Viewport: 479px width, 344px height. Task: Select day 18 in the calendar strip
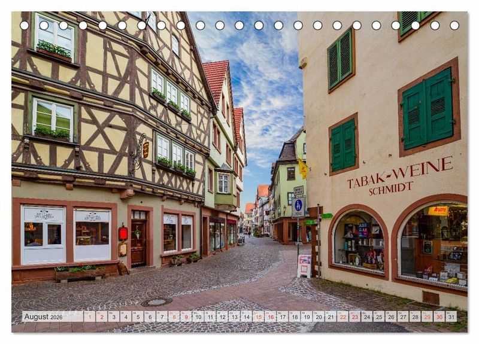point(295,316)
